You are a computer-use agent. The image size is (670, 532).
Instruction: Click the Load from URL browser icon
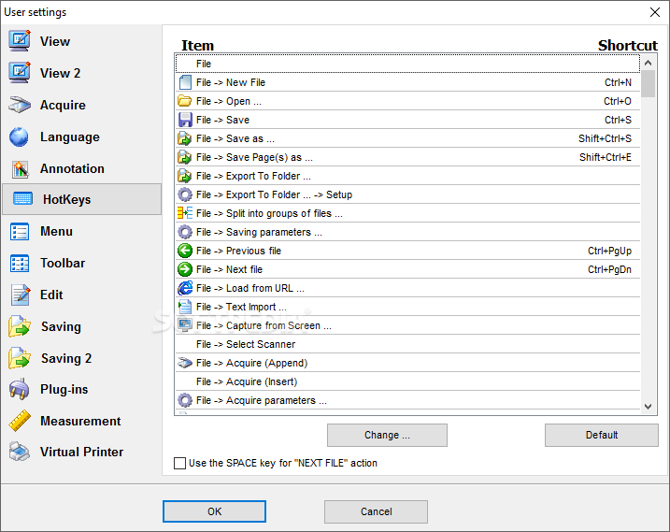(x=185, y=288)
